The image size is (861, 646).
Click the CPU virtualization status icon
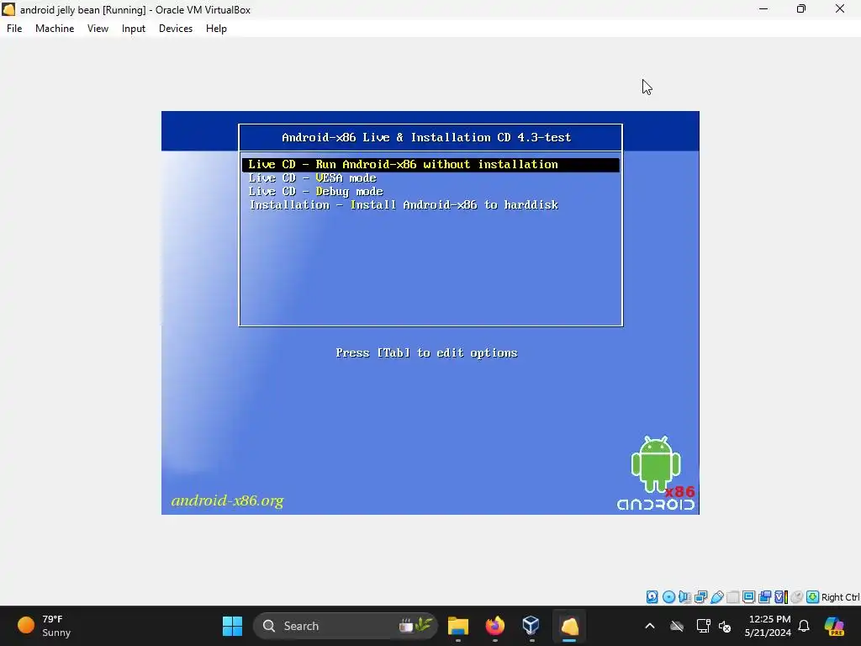coord(781,597)
